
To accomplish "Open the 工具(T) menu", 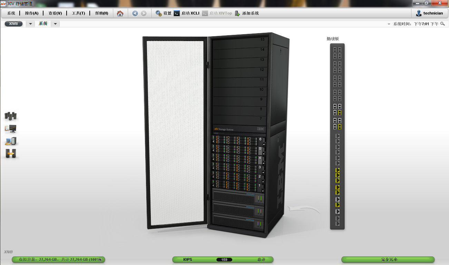I will (78, 13).
